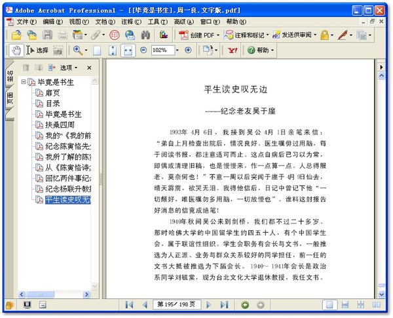Click the 注释和标记 button
Image resolution: width=393 pixels, height=318 pixels.
pyautogui.click(x=247, y=35)
